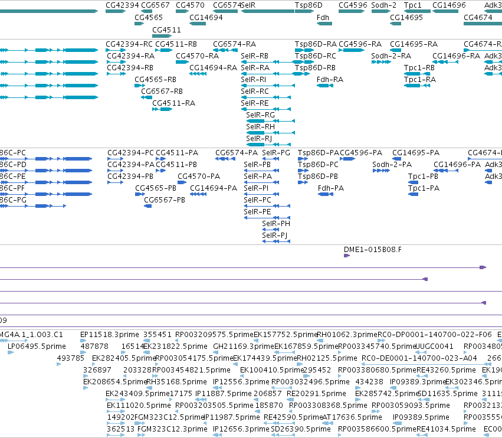Click the FGM323C12.3prime EST label
The height and width of the screenshot is (438, 502).
(172, 429)
